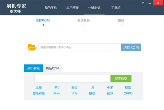Switch to the 精品ROM tab
164x110 pixels.
click(x=52, y=68)
